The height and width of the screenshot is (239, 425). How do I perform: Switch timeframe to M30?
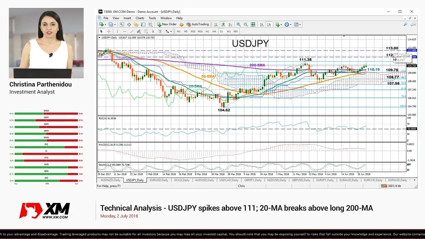pyautogui.click(x=200, y=32)
